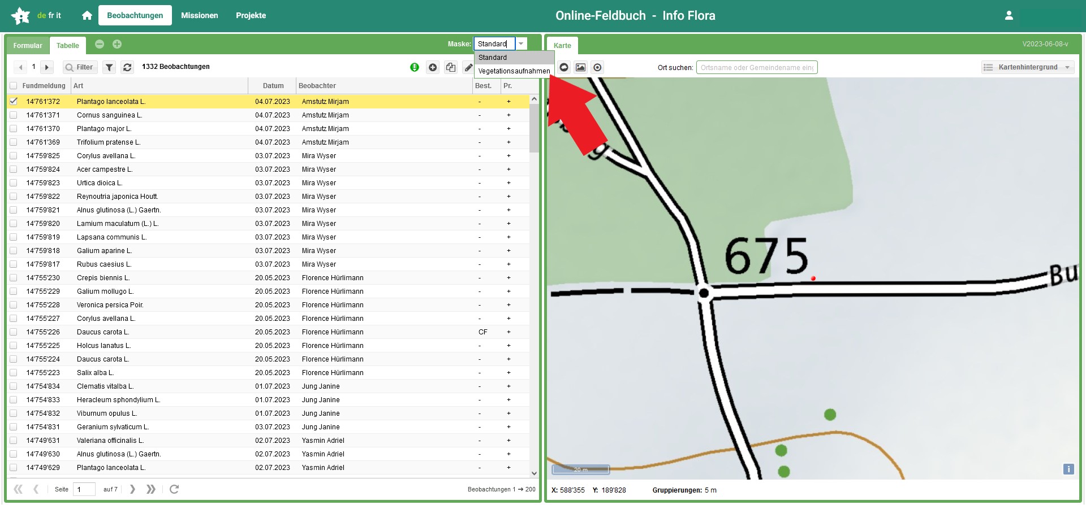Click the table vertical scrollbar down arrow

(534, 473)
